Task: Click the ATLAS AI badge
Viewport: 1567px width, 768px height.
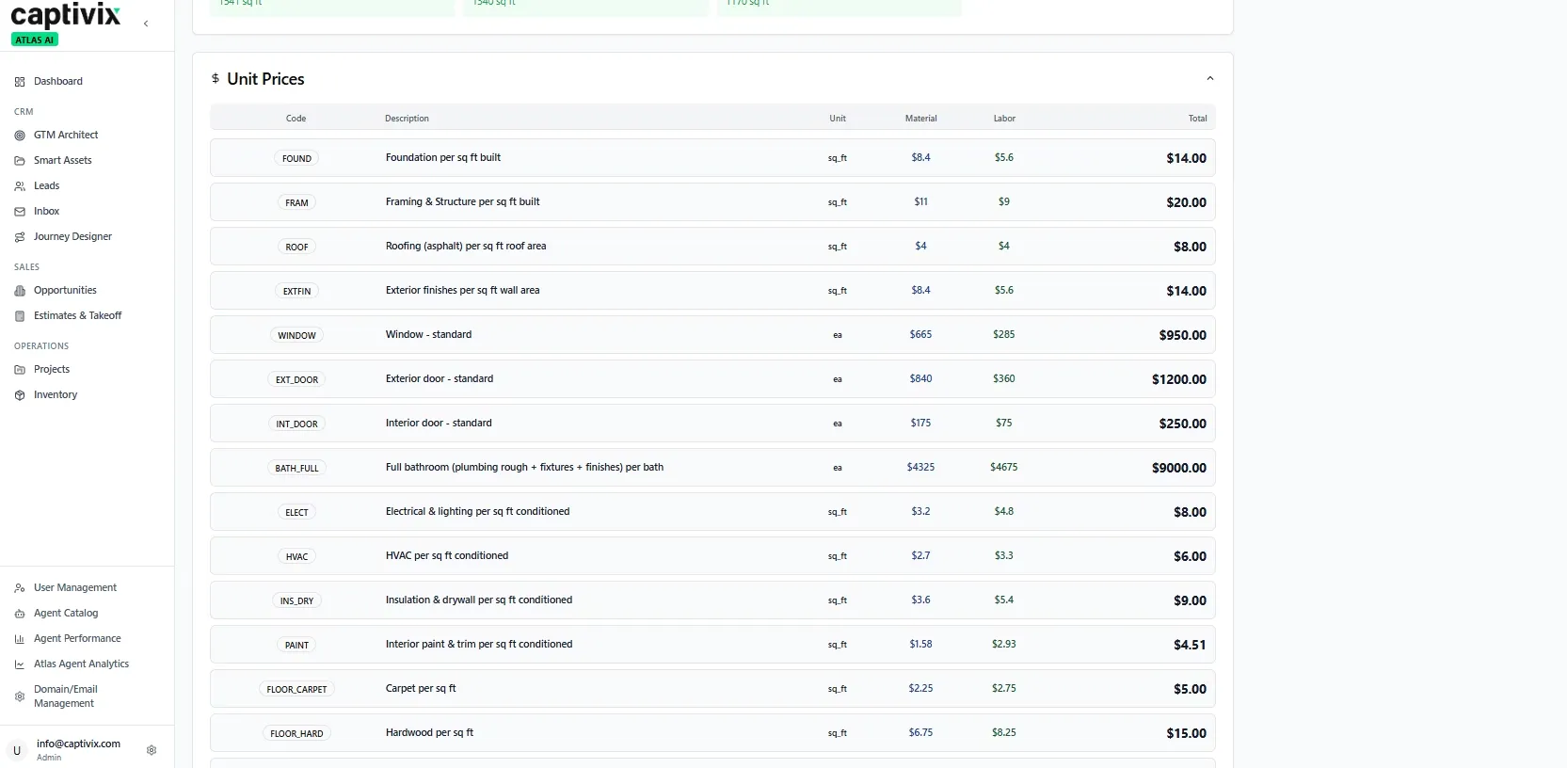Action: [x=35, y=40]
